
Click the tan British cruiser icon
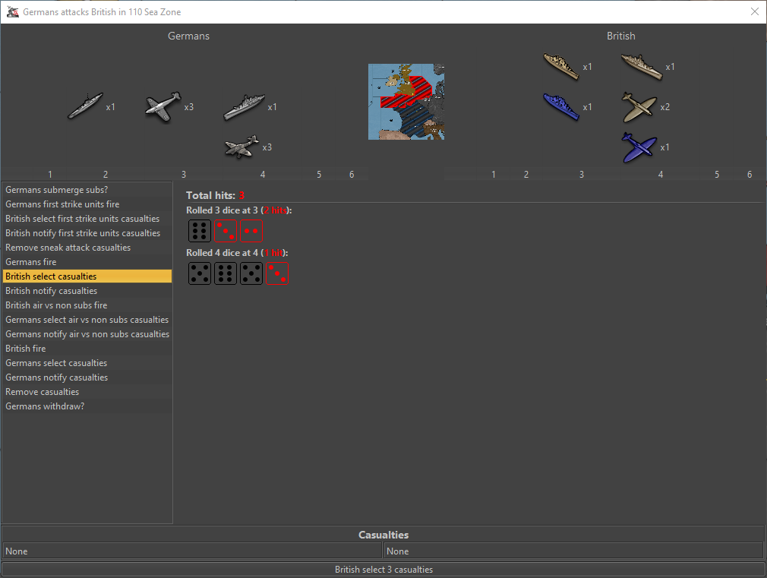pos(561,66)
